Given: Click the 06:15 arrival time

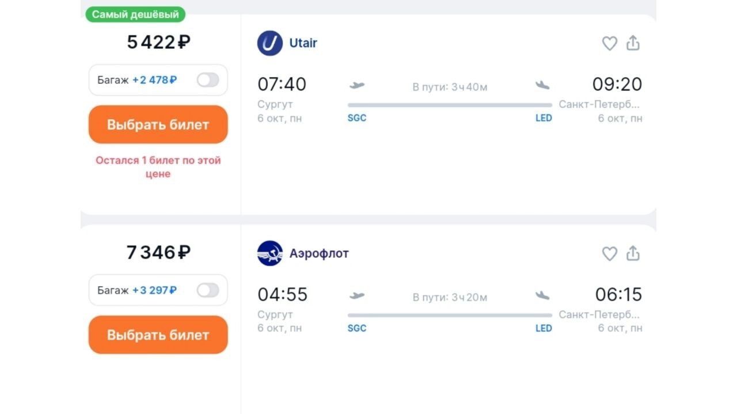Looking at the screenshot, I should click(618, 295).
